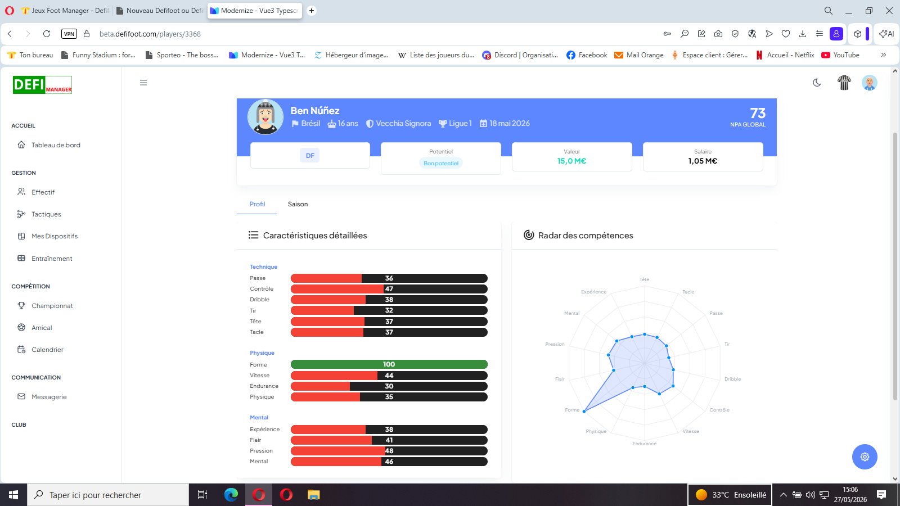This screenshot has height=506, width=900.
Task: Click the DEFI Manager logo
Action: click(x=42, y=85)
